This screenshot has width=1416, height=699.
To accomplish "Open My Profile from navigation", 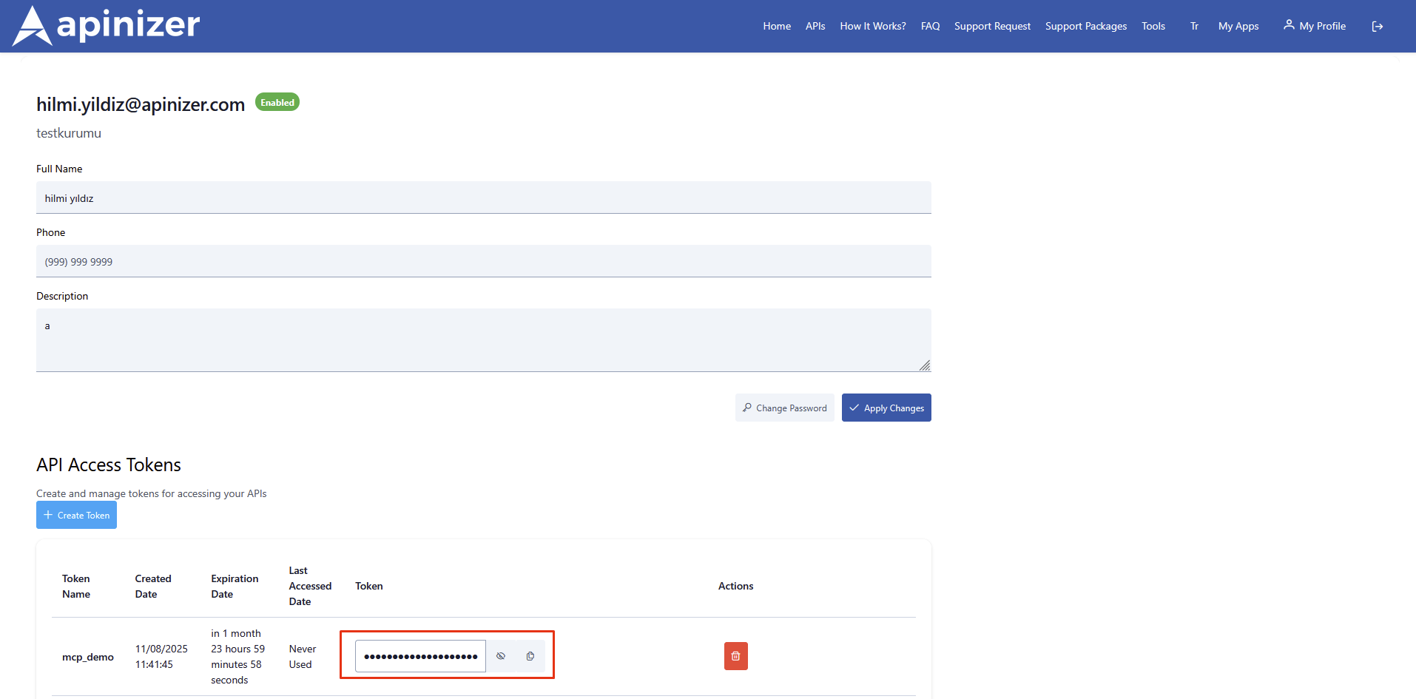I will [1315, 26].
